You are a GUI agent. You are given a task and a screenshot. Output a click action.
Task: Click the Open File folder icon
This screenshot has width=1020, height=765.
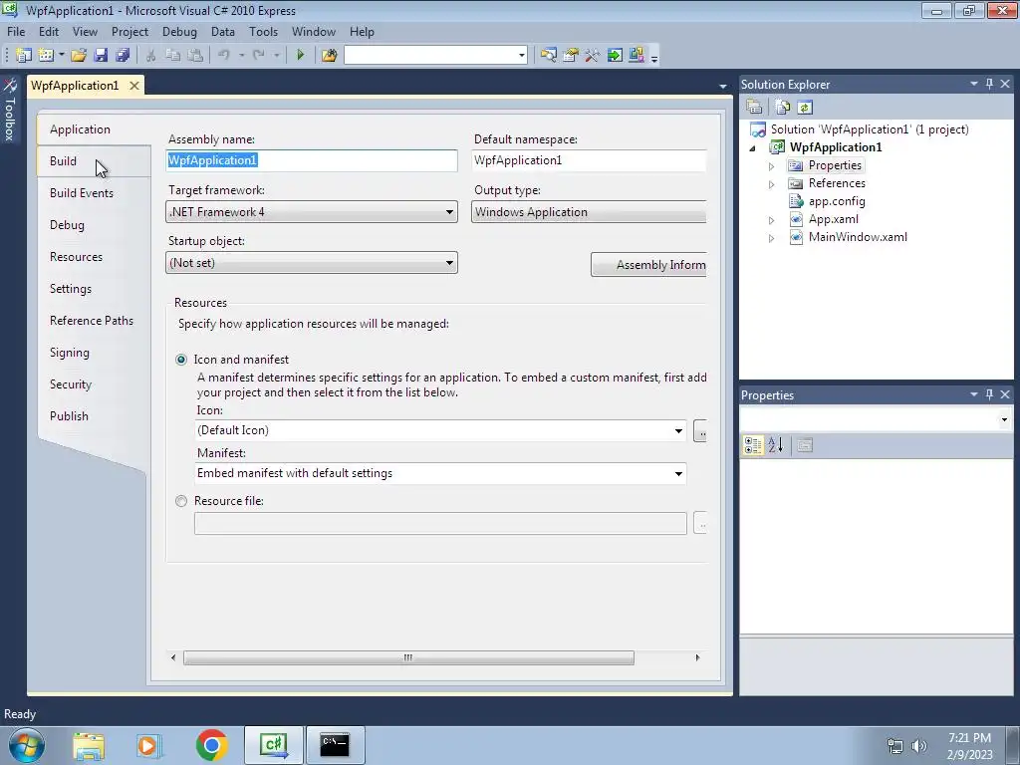click(79, 56)
